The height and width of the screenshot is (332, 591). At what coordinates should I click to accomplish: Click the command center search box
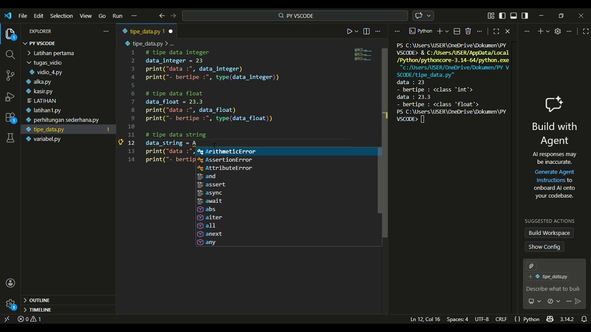point(295,16)
